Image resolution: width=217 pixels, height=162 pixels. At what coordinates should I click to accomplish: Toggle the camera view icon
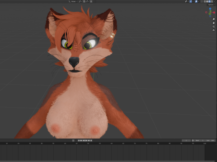point(213,27)
